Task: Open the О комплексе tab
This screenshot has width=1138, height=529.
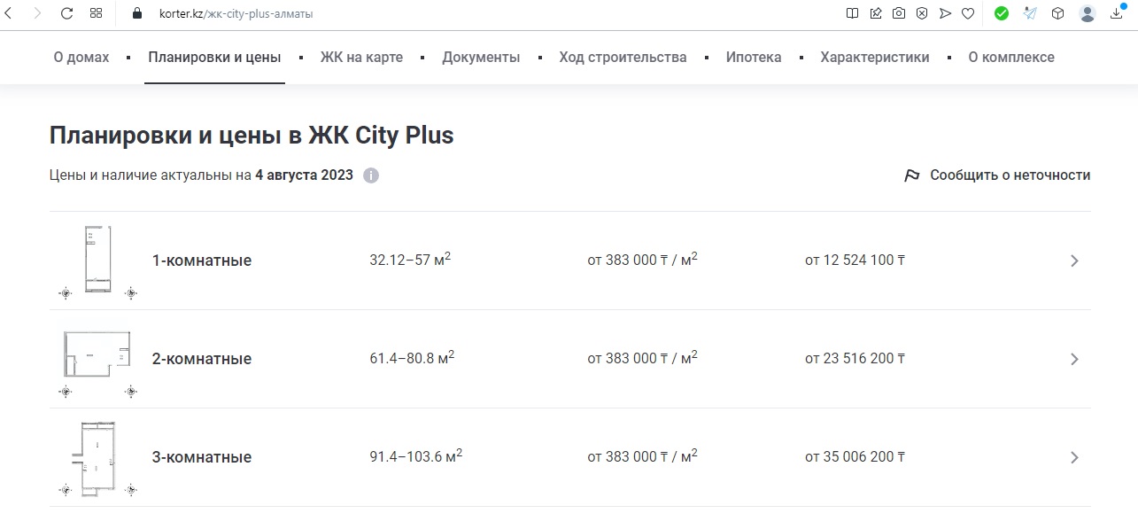Action: pos(1011,57)
